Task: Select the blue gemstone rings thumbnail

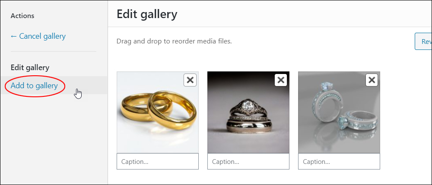Action: pyautogui.click(x=339, y=113)
